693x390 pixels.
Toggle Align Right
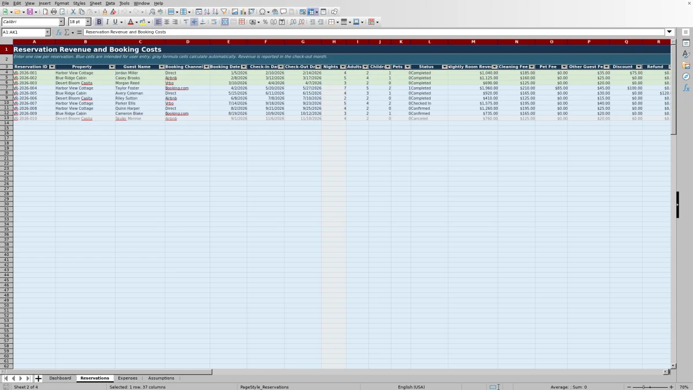pos(175,22)
